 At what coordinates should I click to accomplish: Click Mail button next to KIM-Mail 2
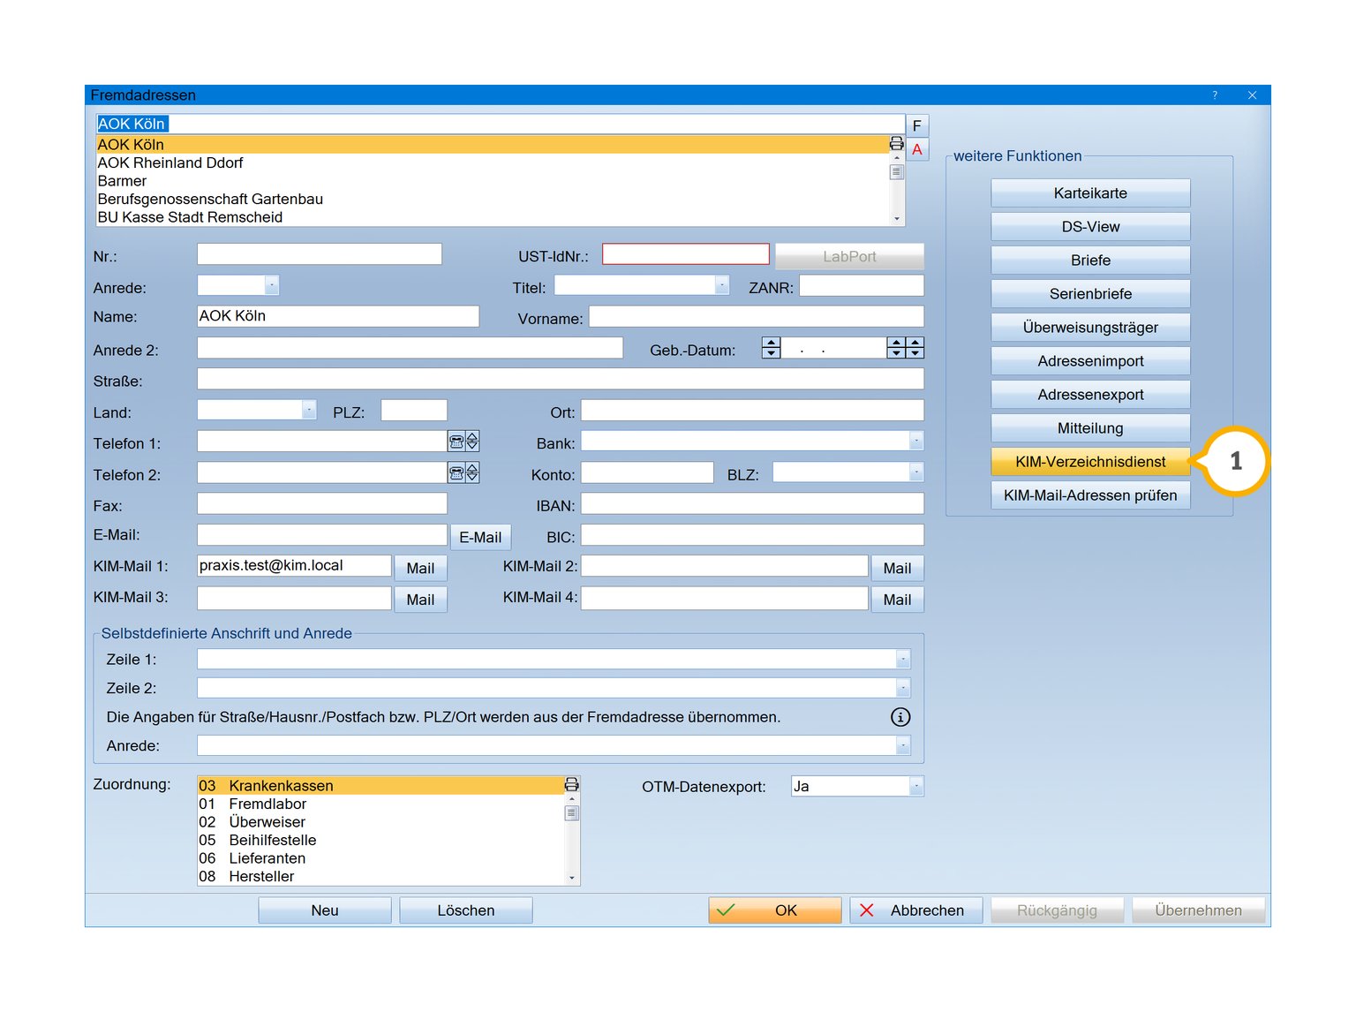click(x=897, y=569)
